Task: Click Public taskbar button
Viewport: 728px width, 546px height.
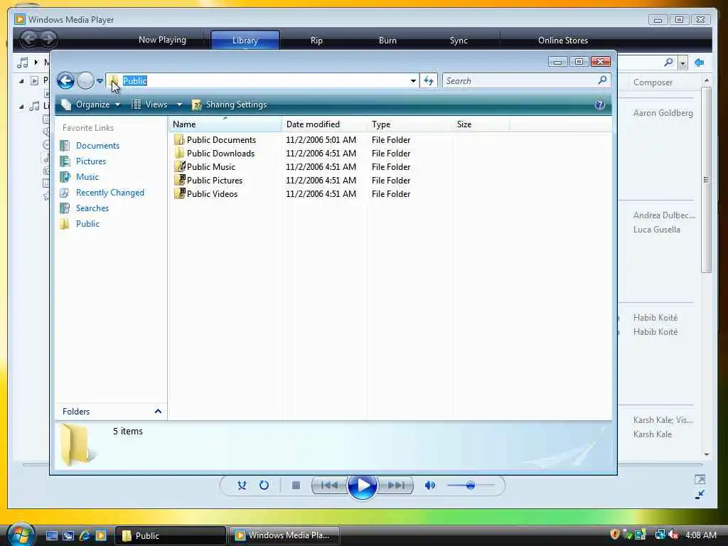Action: (x=170, y=536)
